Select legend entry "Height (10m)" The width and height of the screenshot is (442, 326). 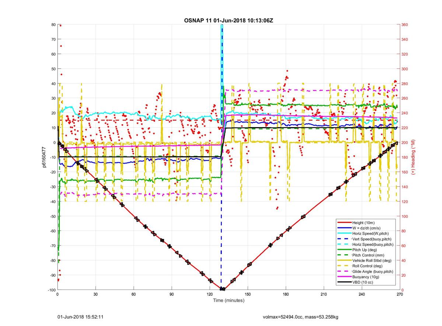point(364,222)
